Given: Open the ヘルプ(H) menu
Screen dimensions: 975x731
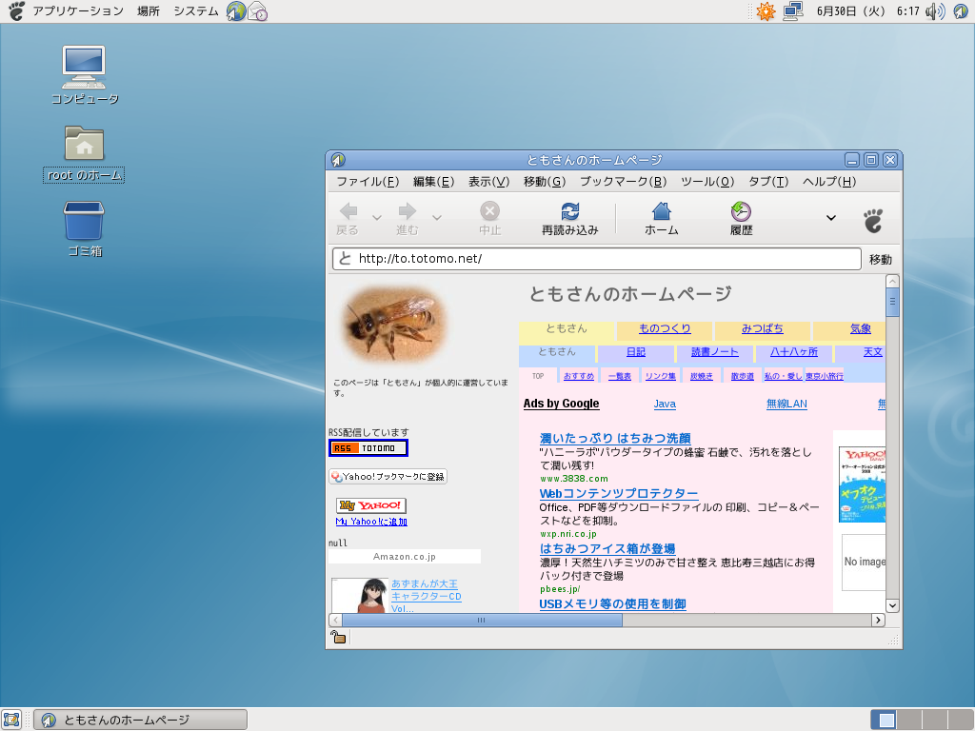Looking at the screenshot, I should [829, 182].
